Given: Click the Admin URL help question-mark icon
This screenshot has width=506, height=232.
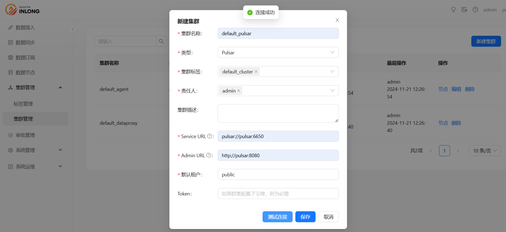Looking at the screenshot, I should click(209, 155).
